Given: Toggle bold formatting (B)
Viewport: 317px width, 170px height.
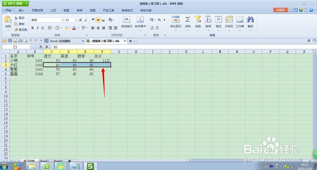Looking at the screenshot, I should 32,28.
